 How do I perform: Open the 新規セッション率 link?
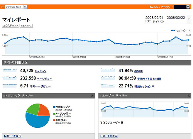point(144,86)
